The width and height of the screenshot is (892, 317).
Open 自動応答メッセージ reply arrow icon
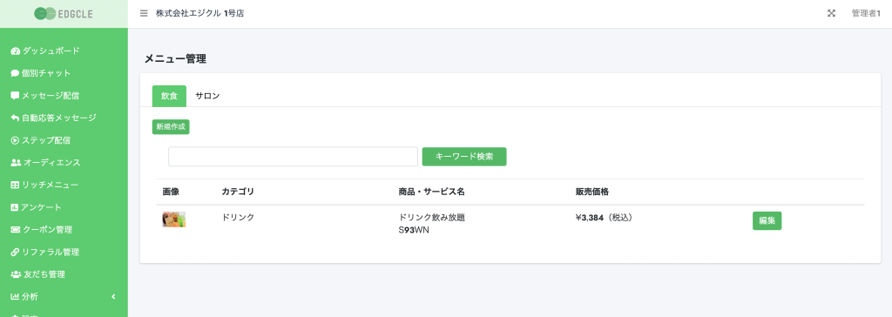click(x=15, y=118)
